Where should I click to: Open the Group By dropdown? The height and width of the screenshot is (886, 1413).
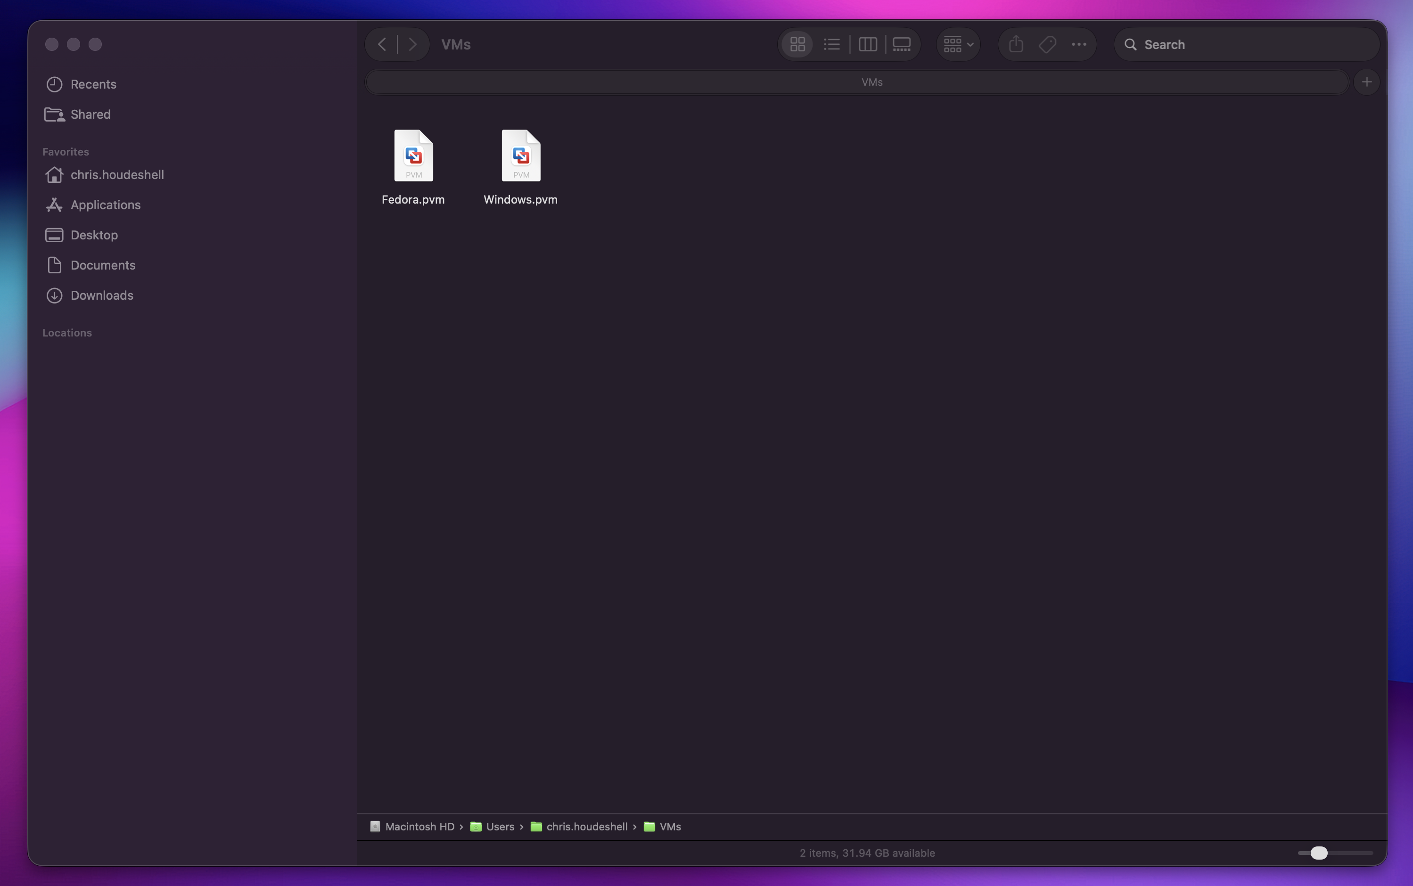click(958, 44)
